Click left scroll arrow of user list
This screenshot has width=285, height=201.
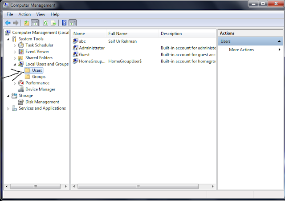tap(74, 186)
